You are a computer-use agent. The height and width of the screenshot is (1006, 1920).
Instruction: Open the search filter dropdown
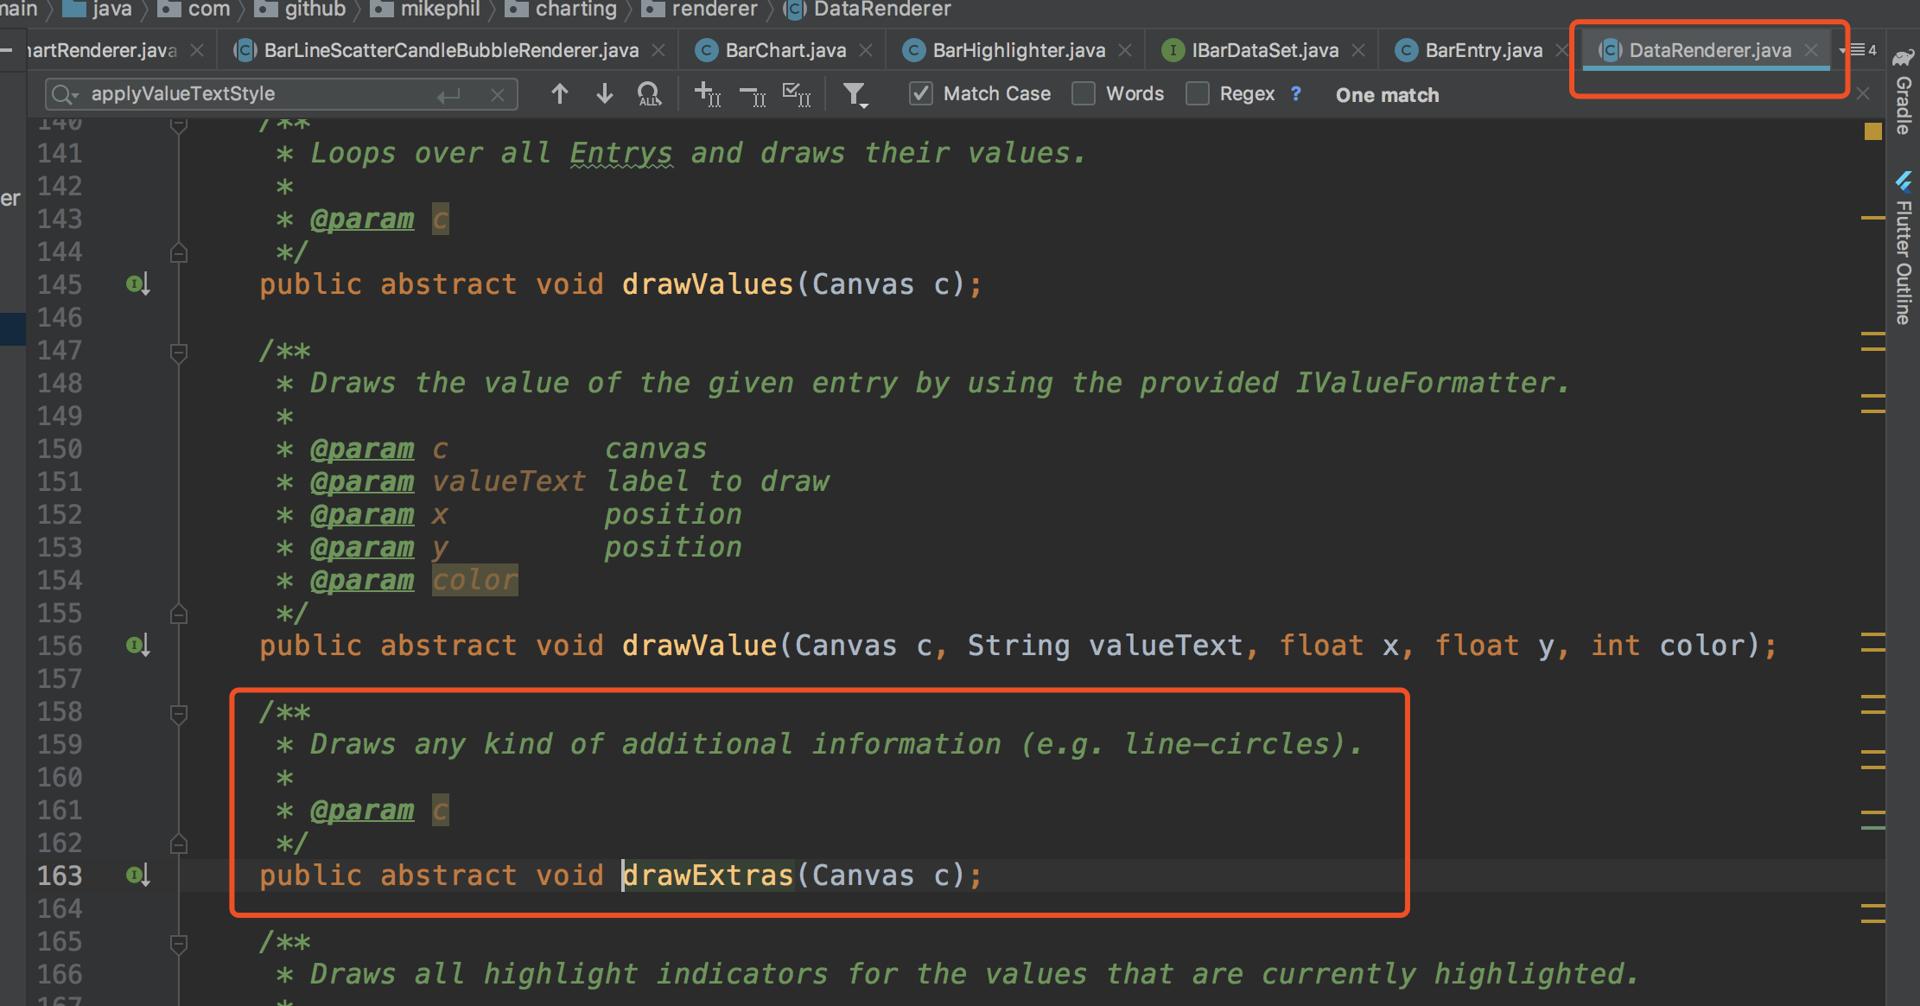coord(855,93)
